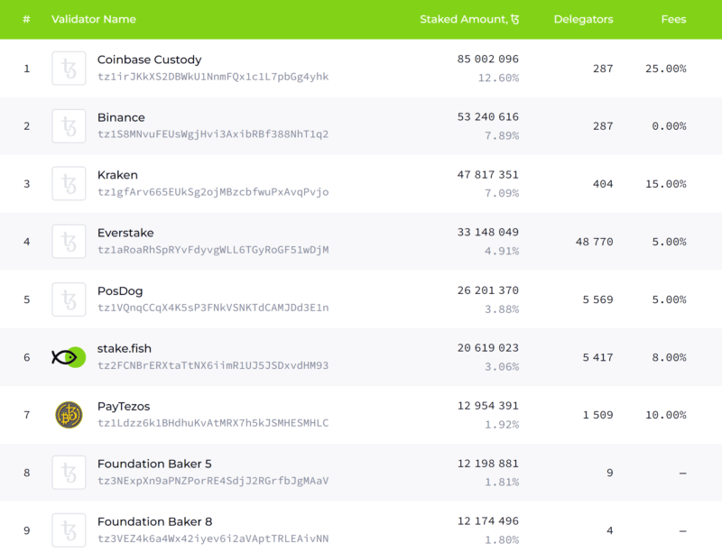The height and width of the screenshot is (552, 722).
Task: Click Everstake's 48 770 delegators count
Action: click(595, 242)
